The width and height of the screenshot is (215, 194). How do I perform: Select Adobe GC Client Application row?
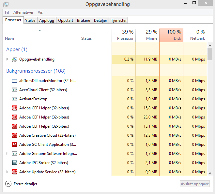(105, 145)
